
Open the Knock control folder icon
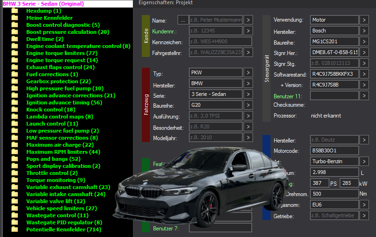pyautogui.click(x=15, y=110)
